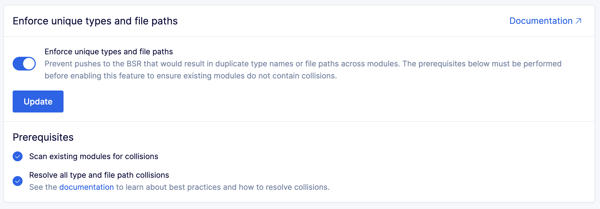Click the checkmark icon beside Scan existing modules
The height and width of the screenshot is (209, 600).
(18, 156)
